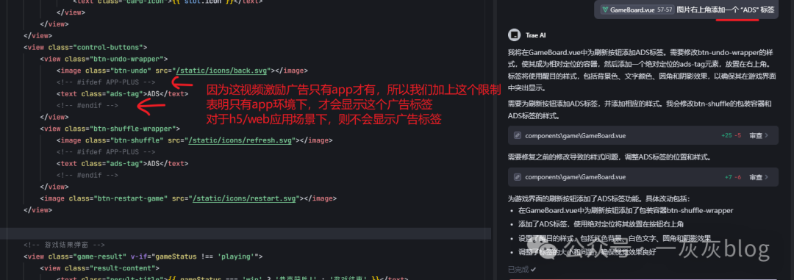Click the user prompt 图片右上角添加一个 "ADS" 标签
Viewport: 794px width, 280px height.
click(726, 10)
